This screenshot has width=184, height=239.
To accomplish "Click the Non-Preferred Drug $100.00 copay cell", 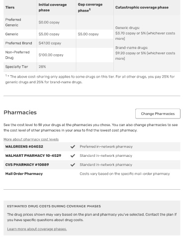I will pos(56,55).
